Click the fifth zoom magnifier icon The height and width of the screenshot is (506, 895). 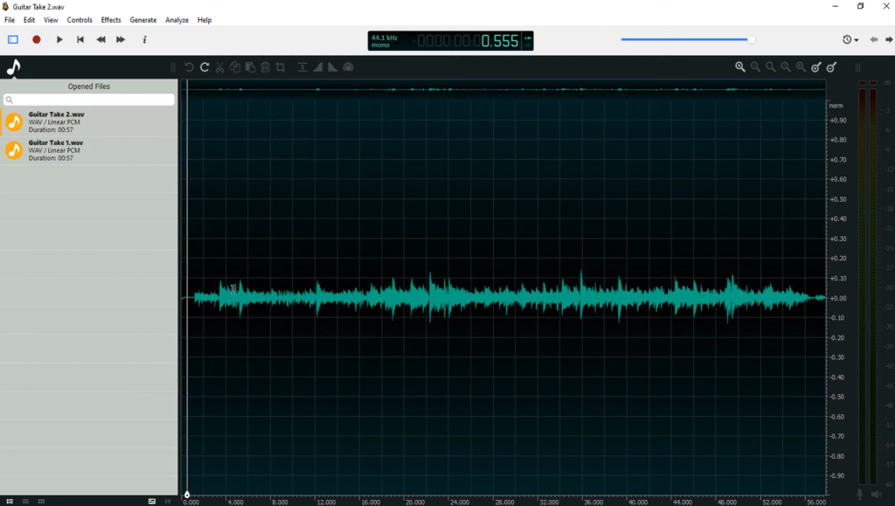tap(801, 67)
